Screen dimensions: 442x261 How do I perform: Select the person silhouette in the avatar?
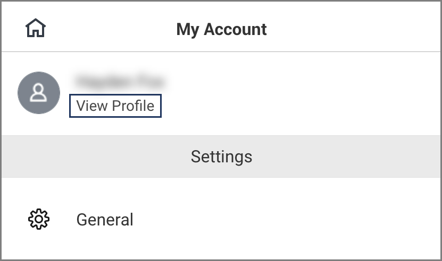click(x=38, y=93)
